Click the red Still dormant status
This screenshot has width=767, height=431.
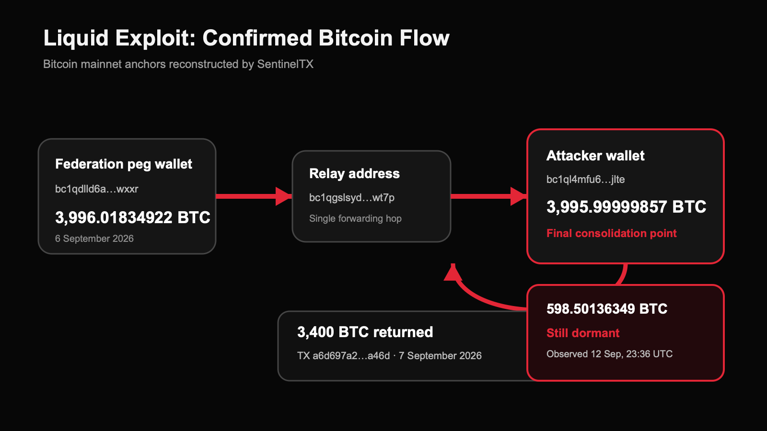pos(583,333)
